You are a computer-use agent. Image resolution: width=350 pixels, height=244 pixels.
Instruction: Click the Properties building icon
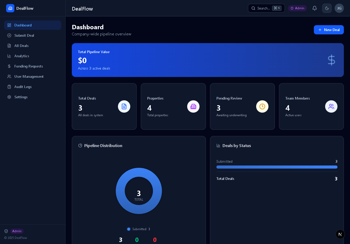[193, 106]
